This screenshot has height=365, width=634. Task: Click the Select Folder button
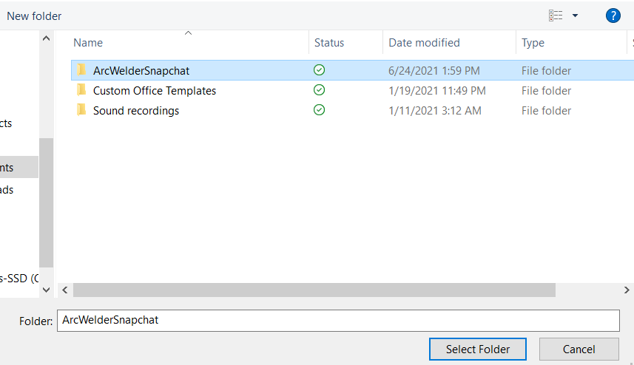click(x=478, y=349)
